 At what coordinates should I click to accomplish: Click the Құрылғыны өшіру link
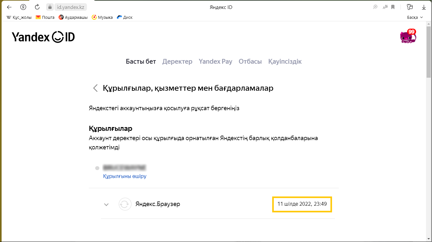(125, 176)
